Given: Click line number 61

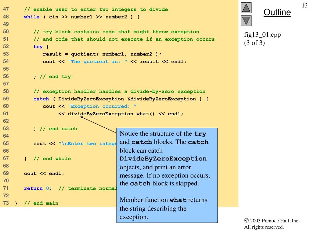Looking at the screenshot, I should (x=6, y=114).
